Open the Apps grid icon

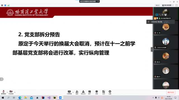104,92
